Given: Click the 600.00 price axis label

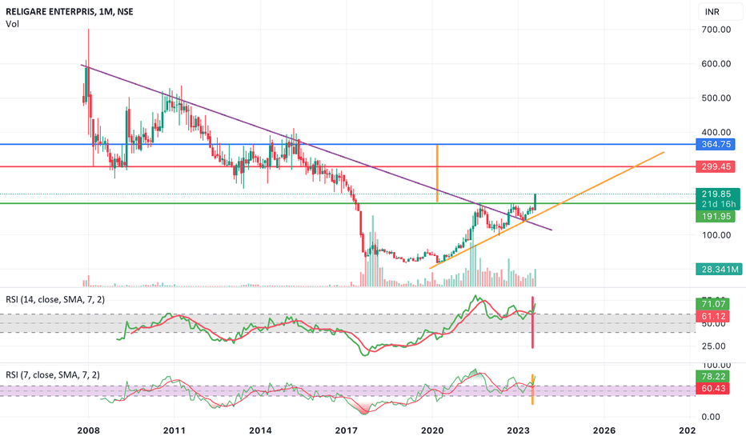Looking at the screenshot, I should coord(716,64).
